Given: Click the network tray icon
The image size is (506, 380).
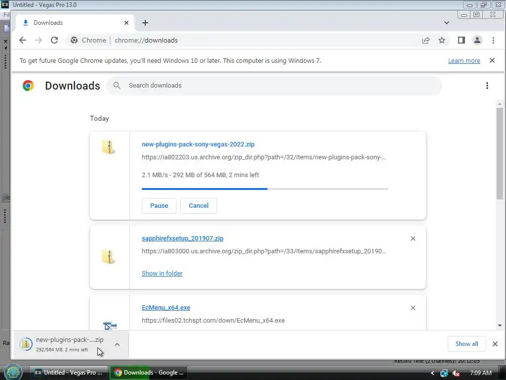Looking at the screenshot, I should pos(444,373).
